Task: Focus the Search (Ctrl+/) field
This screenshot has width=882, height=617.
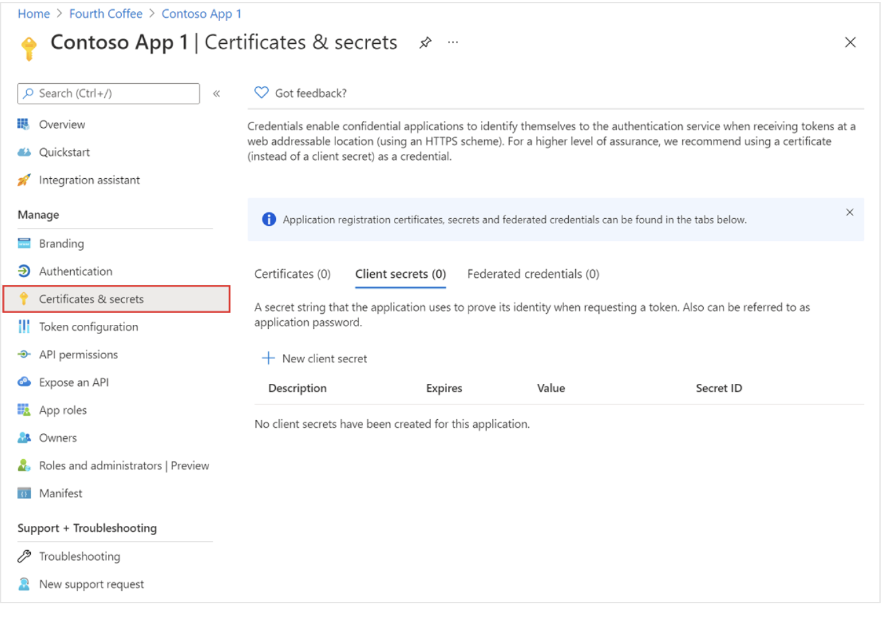Action: pyautogui.click(x=109, y=94)
